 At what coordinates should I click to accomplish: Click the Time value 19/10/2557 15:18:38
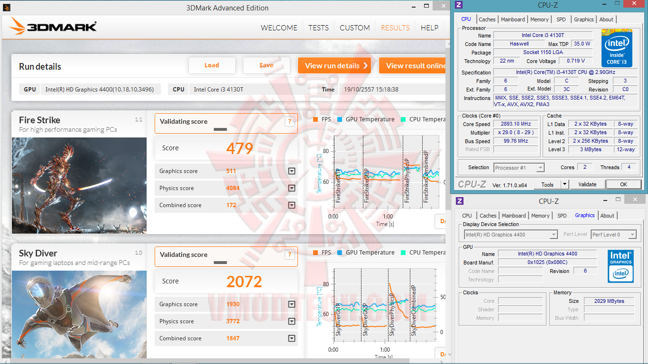pos(371,89)
